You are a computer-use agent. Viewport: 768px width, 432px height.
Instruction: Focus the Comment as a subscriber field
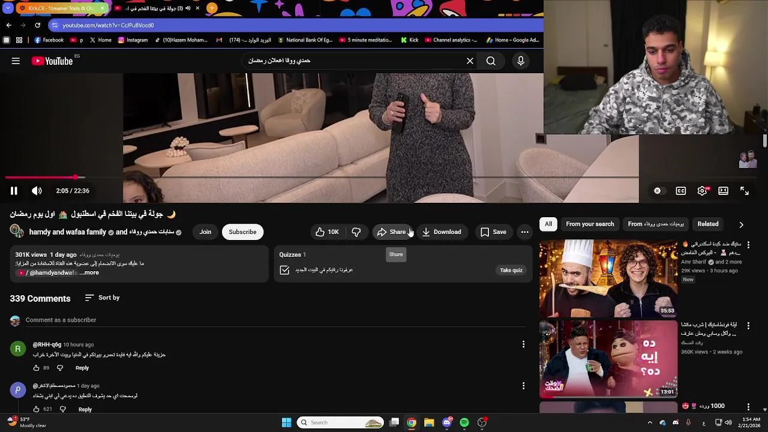click(x=275, y=320)
